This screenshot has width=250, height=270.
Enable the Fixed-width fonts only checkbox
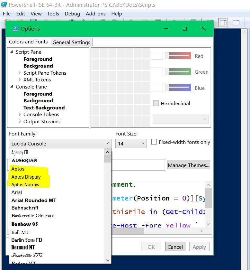click(154, 142)
